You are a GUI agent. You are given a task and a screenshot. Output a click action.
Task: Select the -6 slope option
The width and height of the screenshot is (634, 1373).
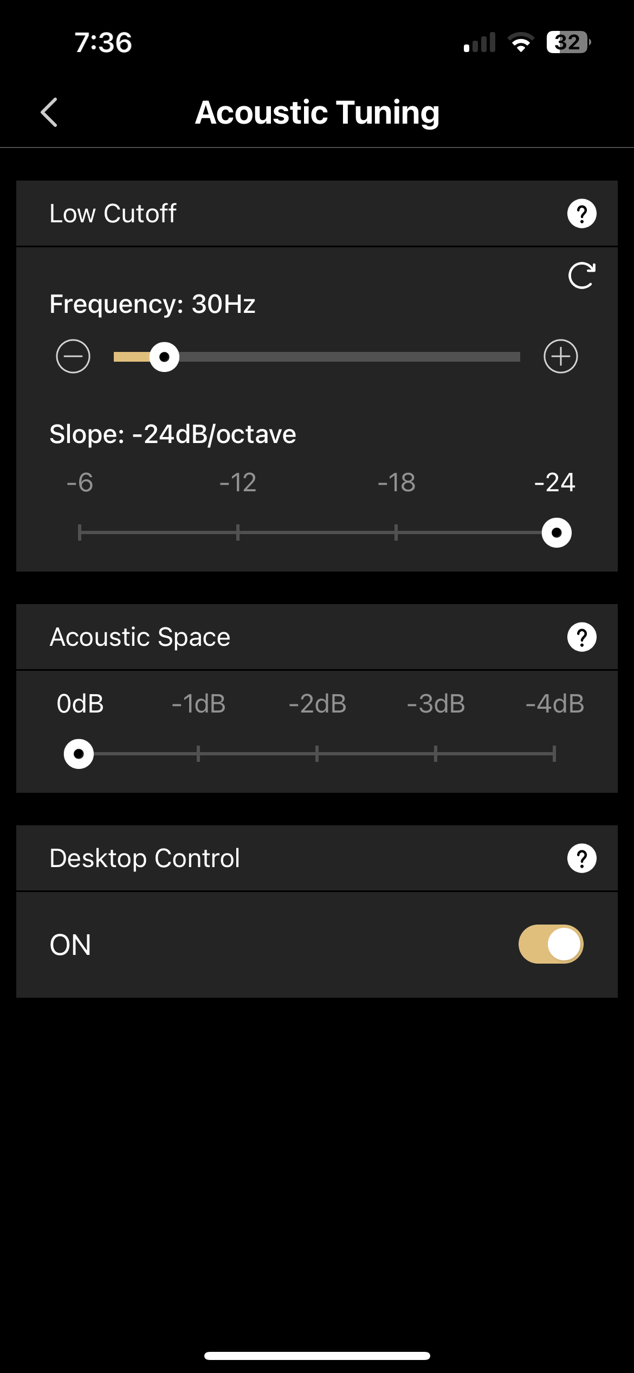tap(80, 532)
